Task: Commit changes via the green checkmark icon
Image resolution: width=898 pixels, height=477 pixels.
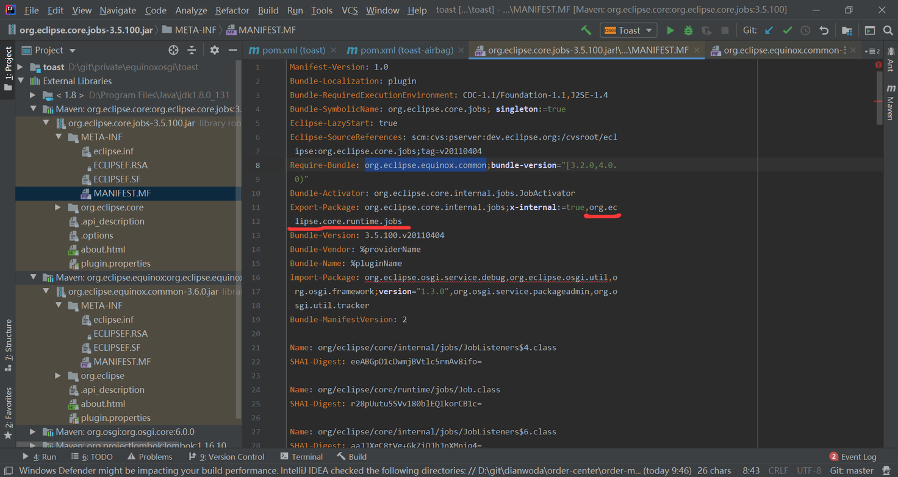Action: [x=787, y=29]
